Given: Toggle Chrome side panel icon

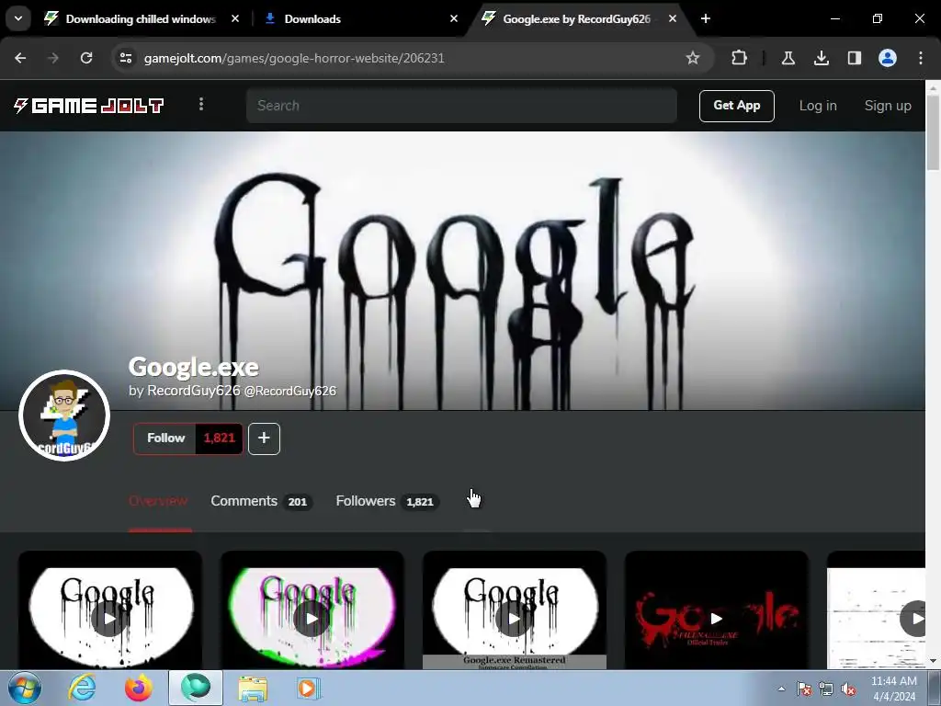Looking at the screenshot, I should point(854,58).
